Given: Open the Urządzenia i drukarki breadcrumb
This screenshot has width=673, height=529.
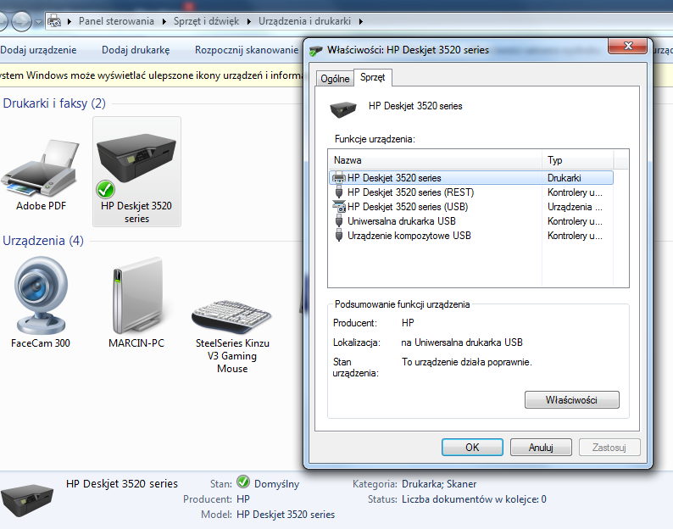Looking at the screenshot, I should pyautogui.click(x=304, y=21).
